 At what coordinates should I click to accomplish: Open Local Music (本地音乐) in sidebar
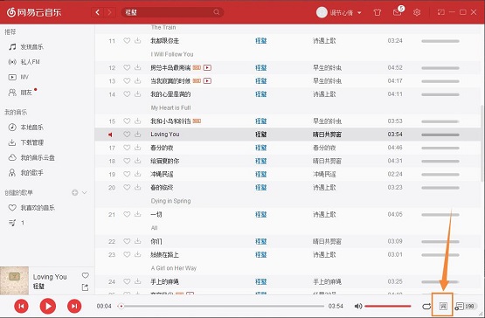point(25,128)
